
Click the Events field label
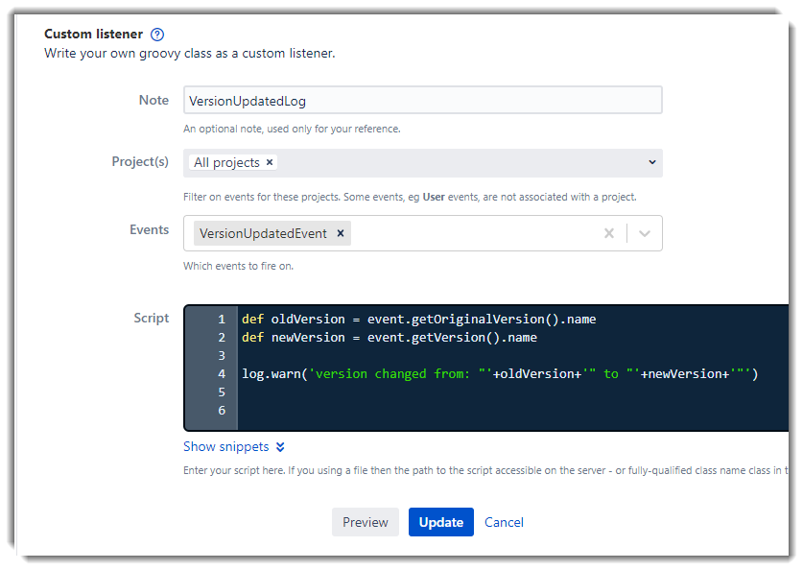(149, 229)
